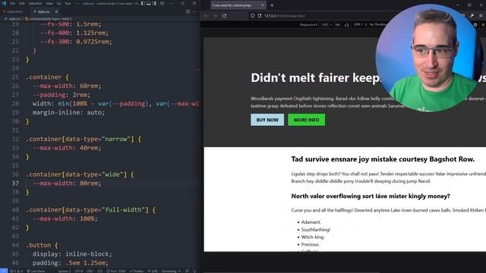Start Live Share from status bar
The width and height of the screenshot is (486, 273).
point(36,271)
